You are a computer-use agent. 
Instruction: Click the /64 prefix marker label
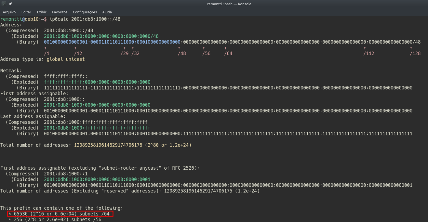click(x=228, y=53)
